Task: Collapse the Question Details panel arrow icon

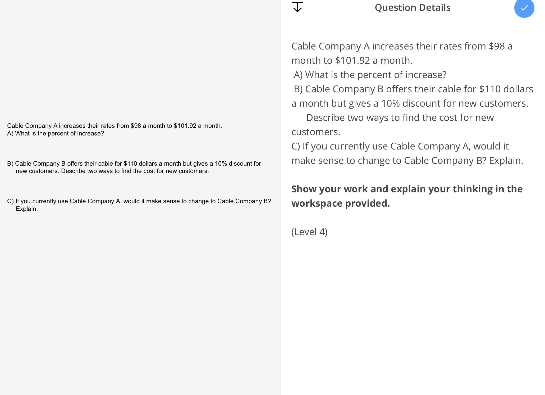Action: click(297, 7)
